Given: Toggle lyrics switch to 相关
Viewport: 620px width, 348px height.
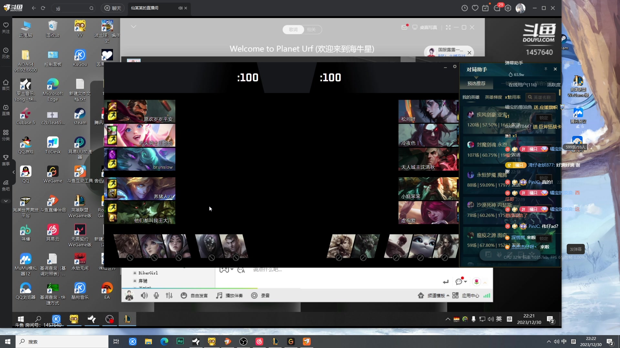Looking at the screenshot, I should click(311, 30).
